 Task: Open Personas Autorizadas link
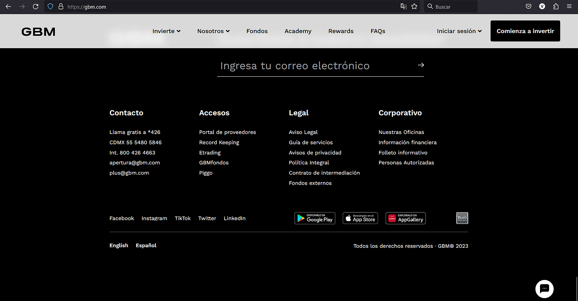406,162
